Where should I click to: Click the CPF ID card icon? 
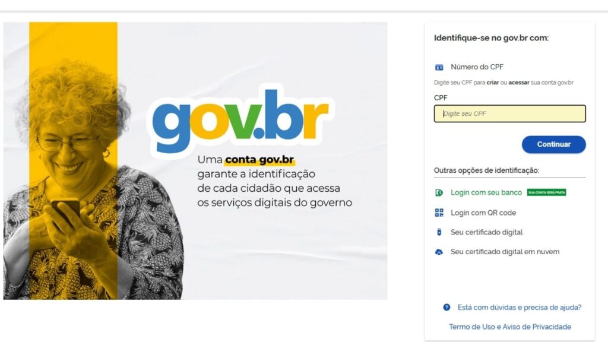pyautogui.click(x=439, y=68)
